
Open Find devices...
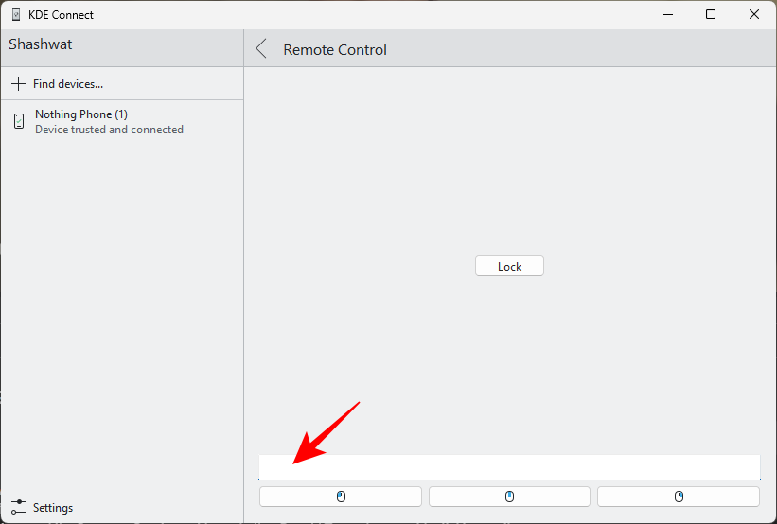point(67,84)
